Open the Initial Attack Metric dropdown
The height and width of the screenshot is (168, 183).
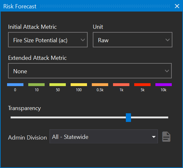48,40
